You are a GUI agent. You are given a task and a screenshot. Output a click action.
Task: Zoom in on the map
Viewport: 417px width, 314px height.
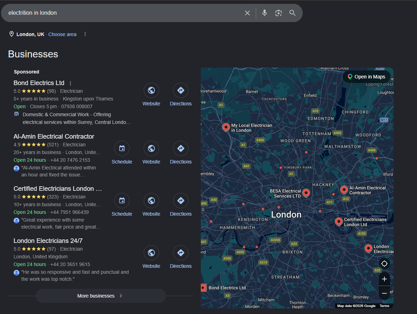click(x=384, y=279)
